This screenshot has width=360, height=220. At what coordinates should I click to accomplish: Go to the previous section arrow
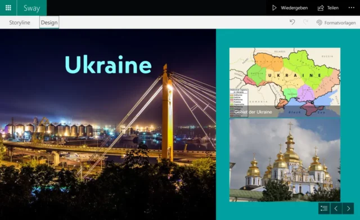(336, 209)
